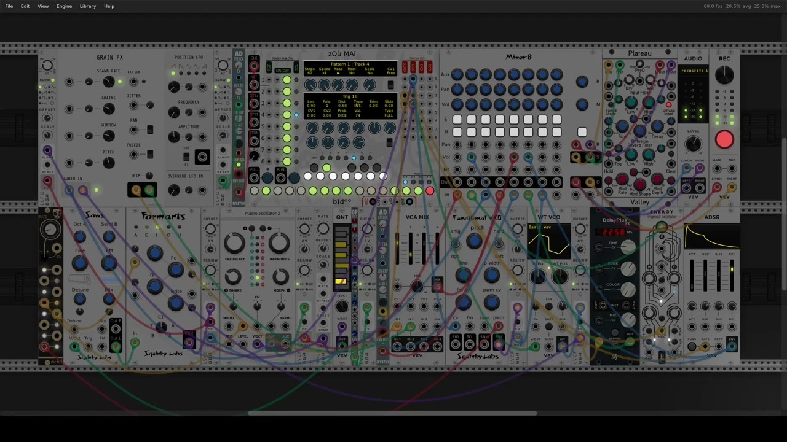Screen dimensions: 787x442
Task: Solo channel 5 on Mixer8
Action: pos(514,120)
